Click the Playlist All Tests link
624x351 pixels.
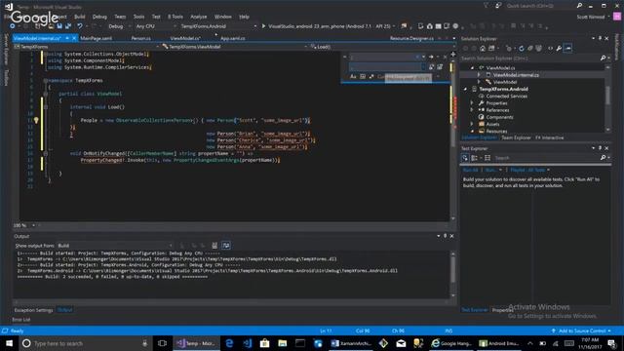(x=527, y=170)
